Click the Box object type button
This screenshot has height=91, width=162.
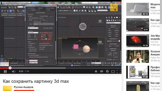pos(110,29)
